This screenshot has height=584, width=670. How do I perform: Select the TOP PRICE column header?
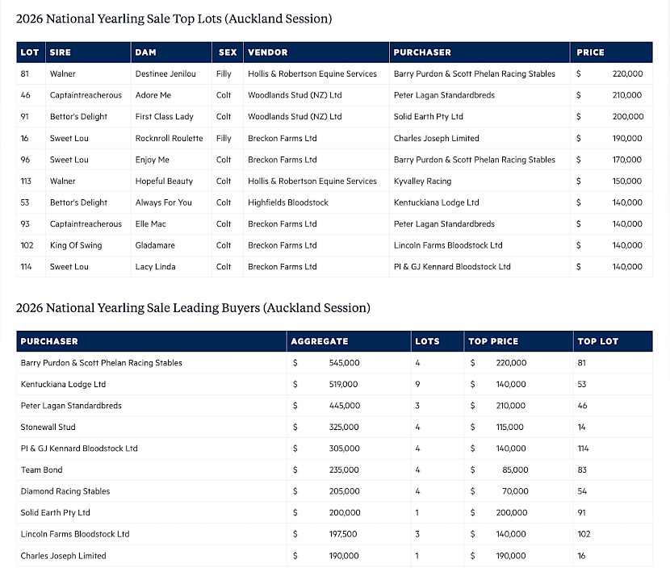click(x=493, y=341)
